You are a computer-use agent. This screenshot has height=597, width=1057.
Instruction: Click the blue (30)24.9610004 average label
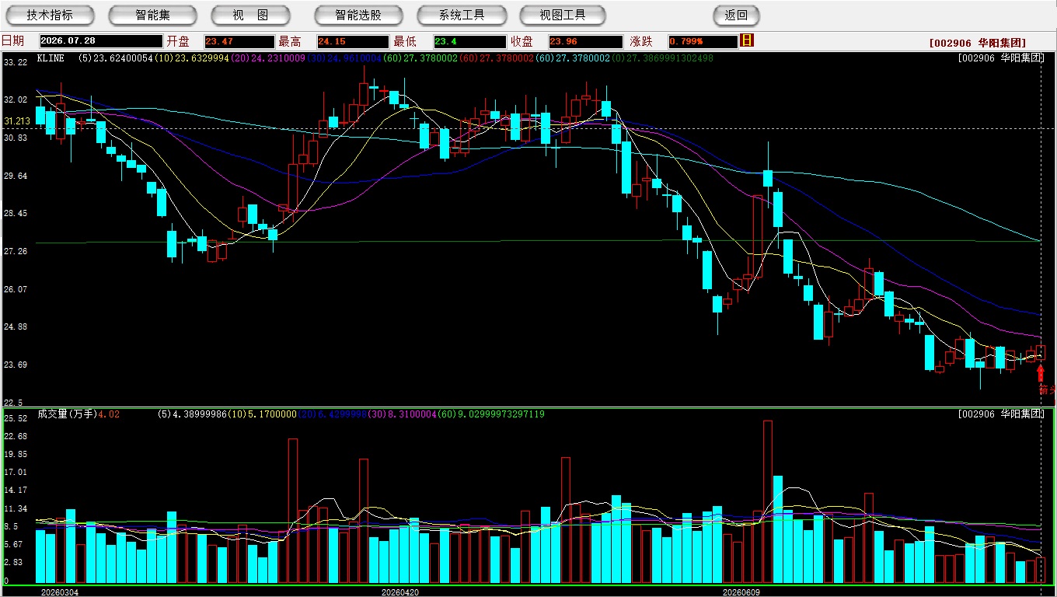click(x=345, y=58)
